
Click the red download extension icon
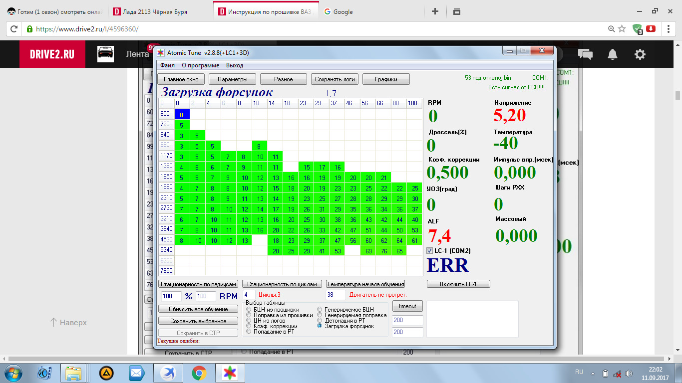click(651, 28)
